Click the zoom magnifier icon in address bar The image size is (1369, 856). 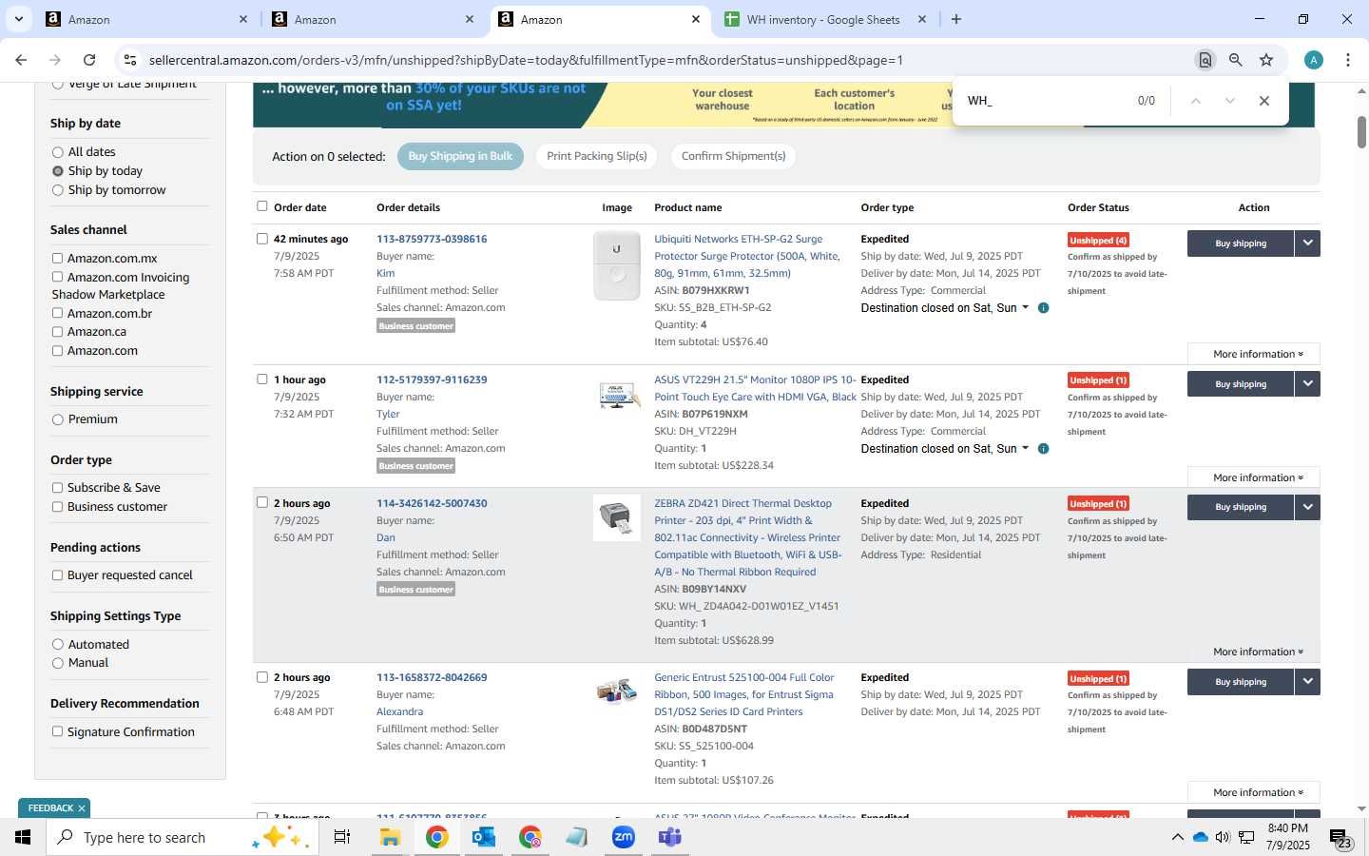[x=1235, y=60]
